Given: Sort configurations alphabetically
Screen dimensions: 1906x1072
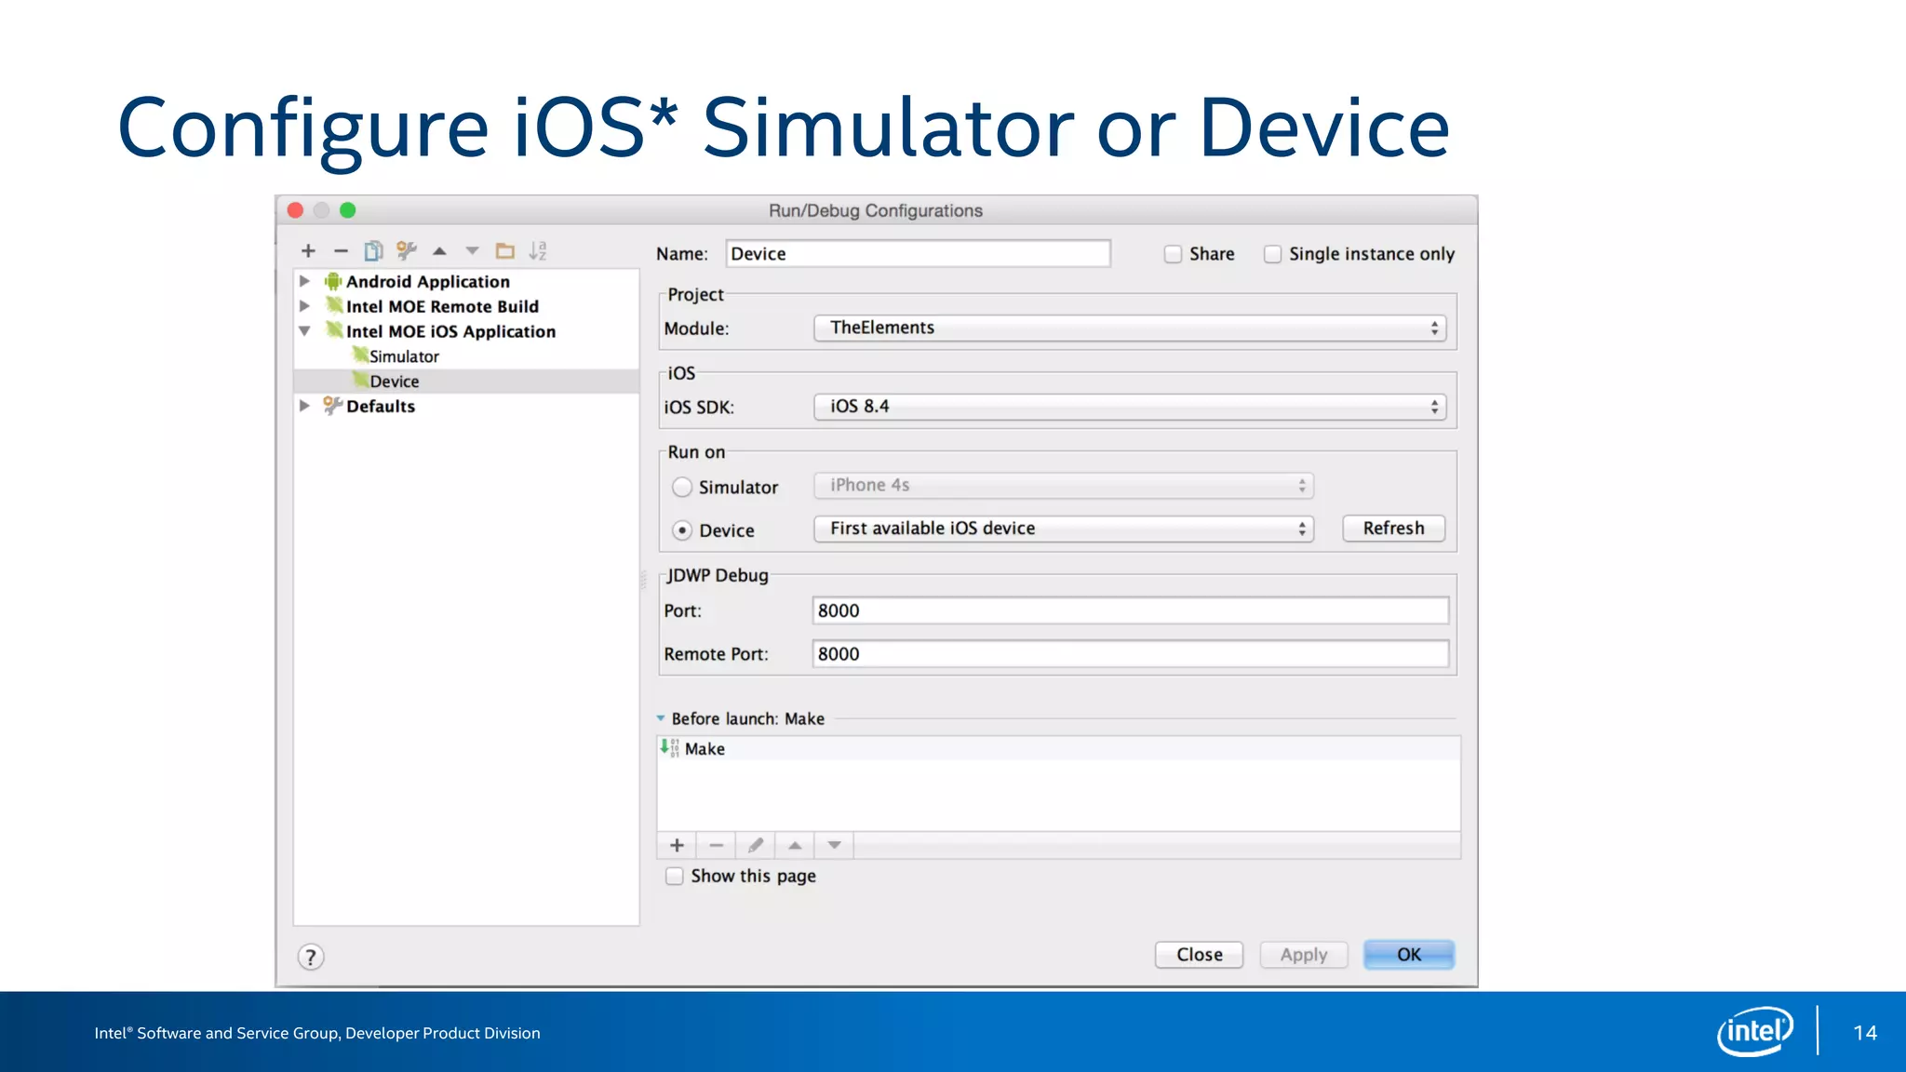Looking at the screenshot, I should point(538,251).
